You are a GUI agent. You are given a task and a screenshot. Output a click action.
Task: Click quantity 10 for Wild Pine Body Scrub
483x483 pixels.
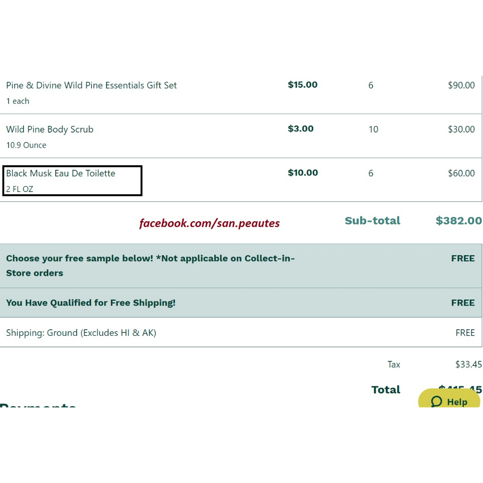click(x=373, y=129)
